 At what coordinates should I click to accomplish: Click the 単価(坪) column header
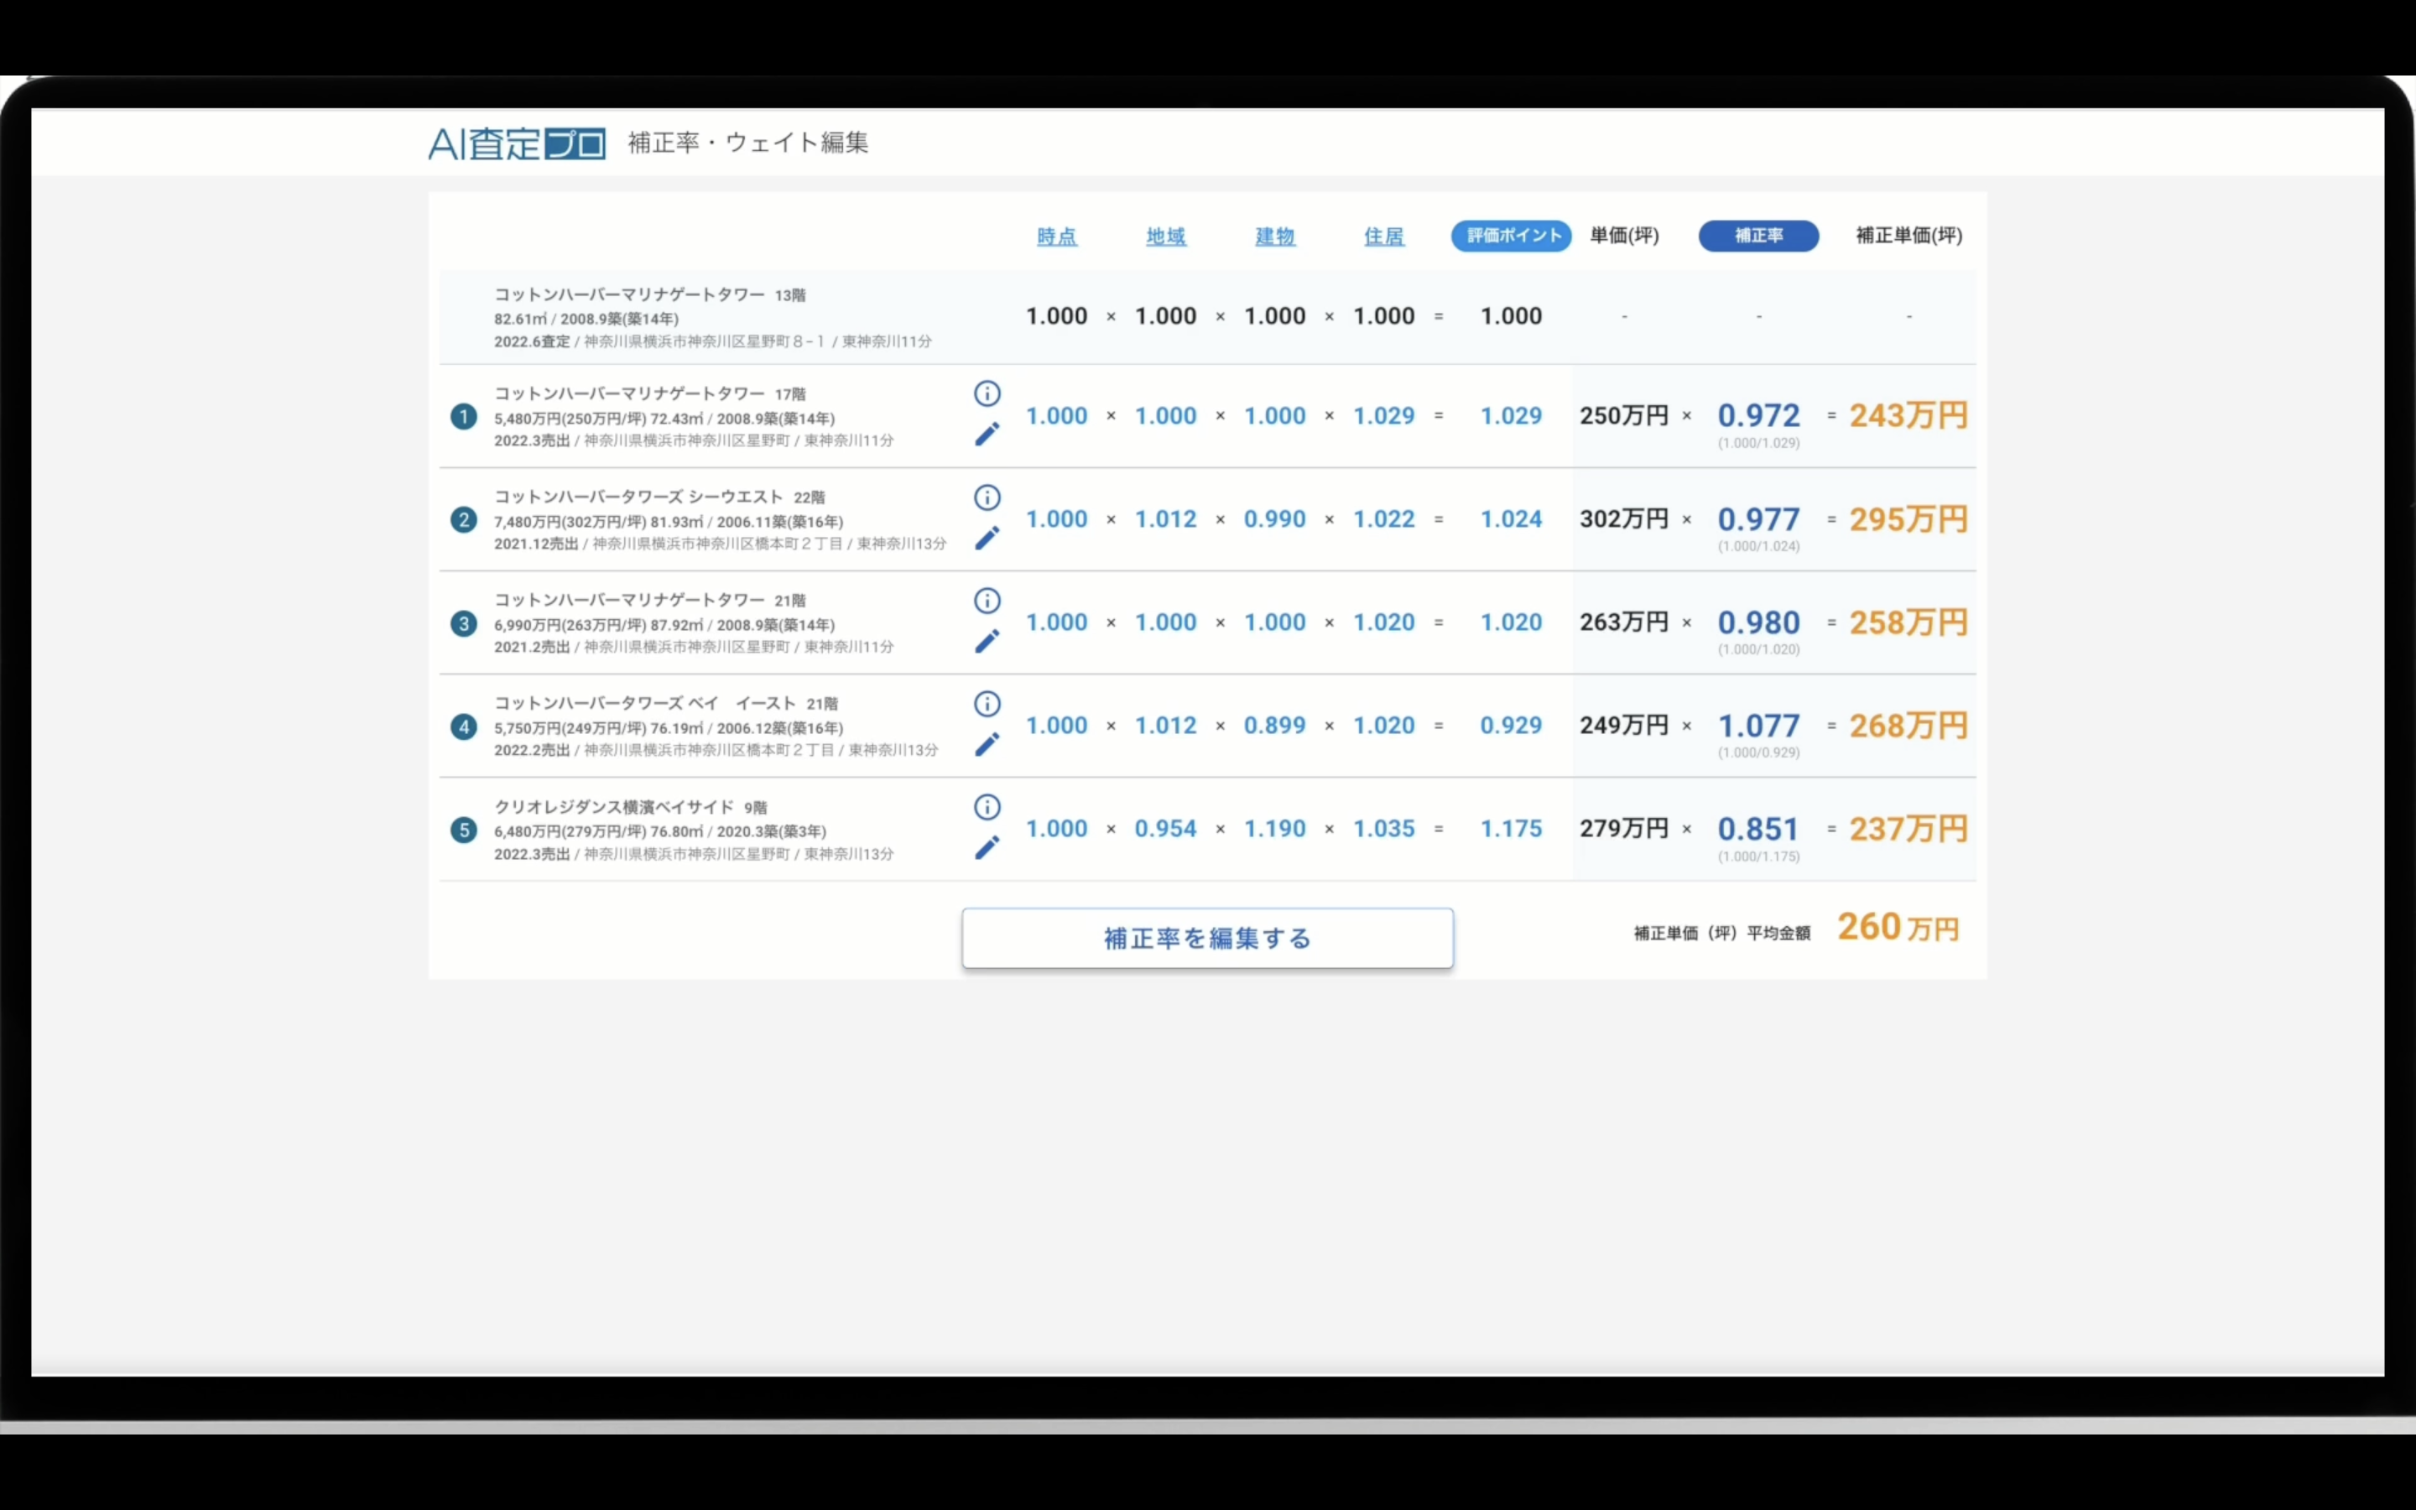(1624, 236)
